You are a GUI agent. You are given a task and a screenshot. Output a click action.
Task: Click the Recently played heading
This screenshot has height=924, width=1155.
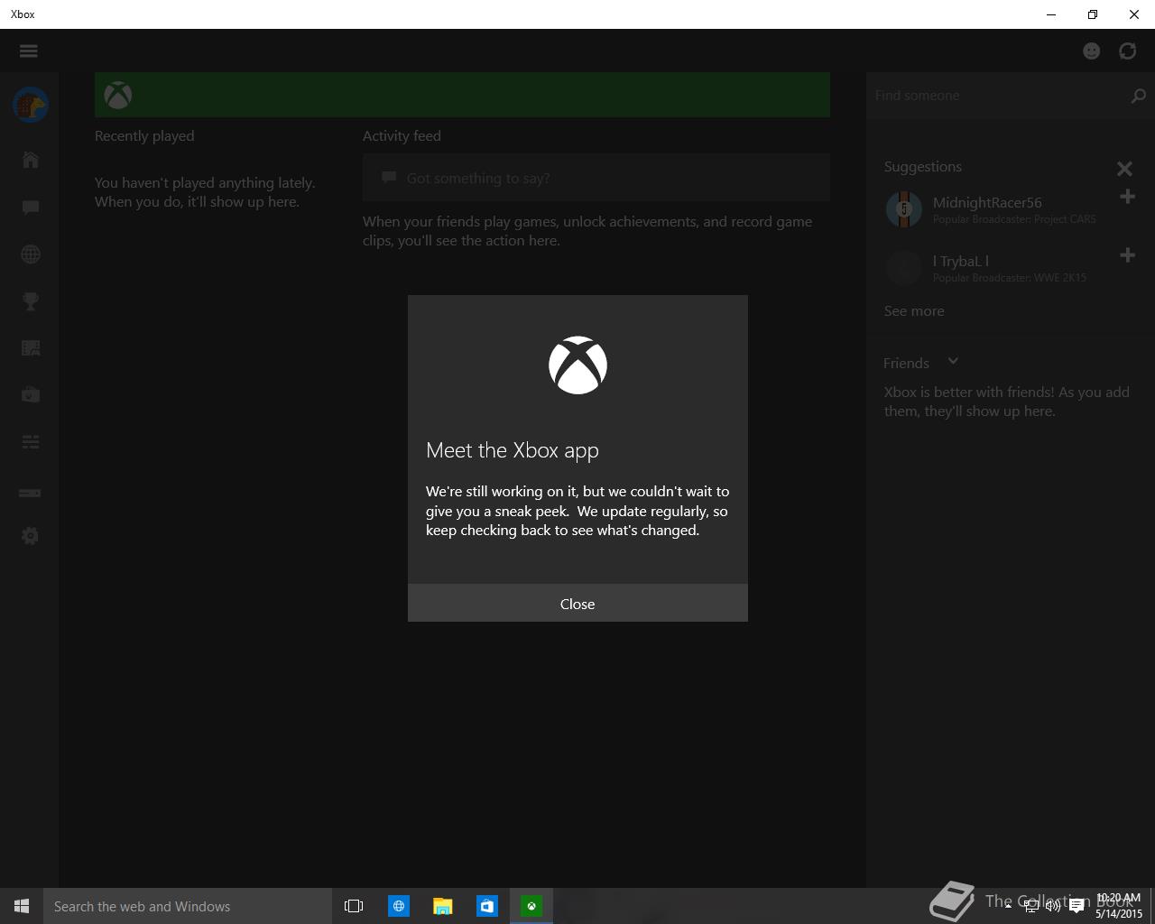coord(144,135)
